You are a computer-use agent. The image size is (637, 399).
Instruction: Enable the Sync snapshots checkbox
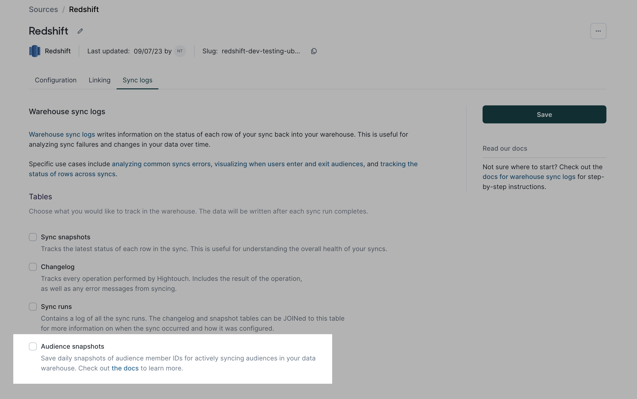pos(33,237)
